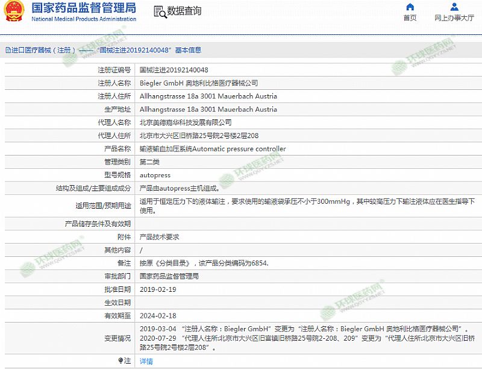Viewport: 482px width, 369px height.
Task: Click the 数据查询 magnifier document icon
Action: point(158,11)
